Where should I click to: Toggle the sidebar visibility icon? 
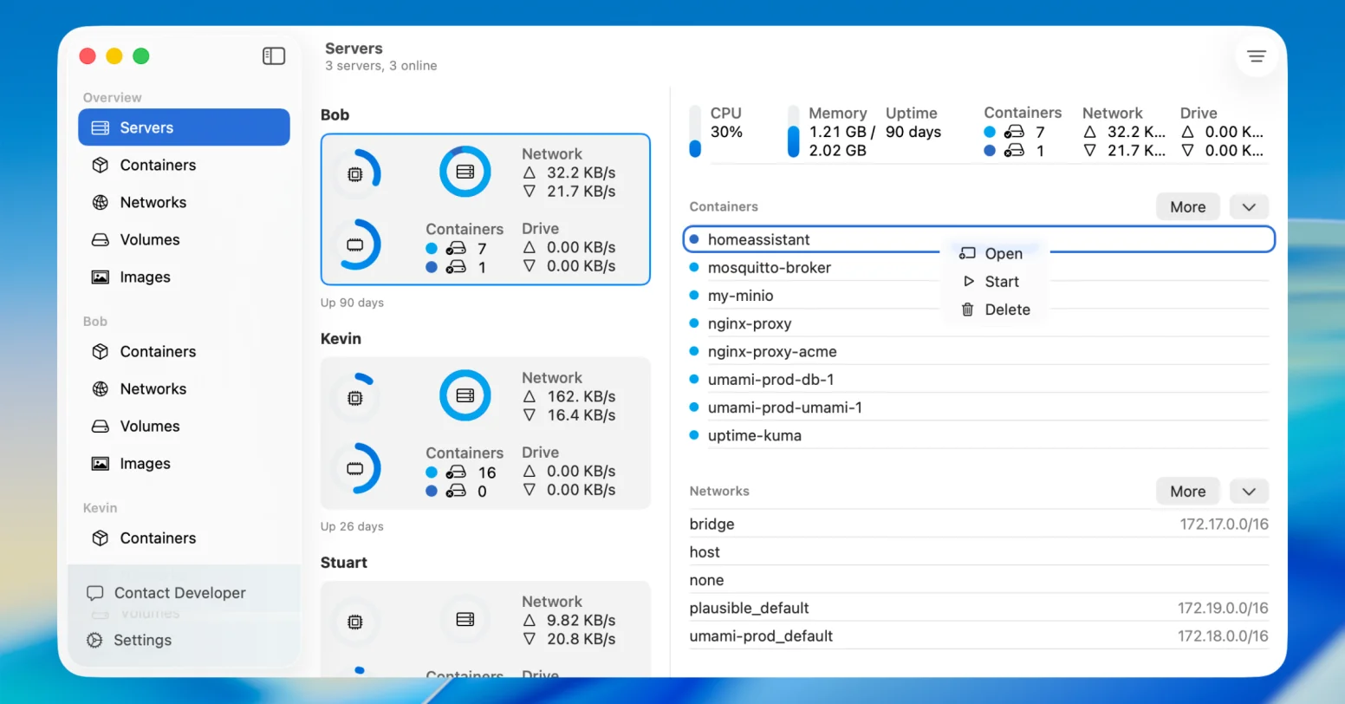tap(274, 56)
